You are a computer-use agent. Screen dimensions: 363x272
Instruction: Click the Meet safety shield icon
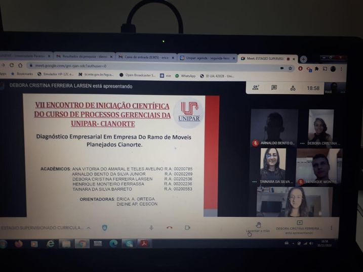[x=104, y=228]
